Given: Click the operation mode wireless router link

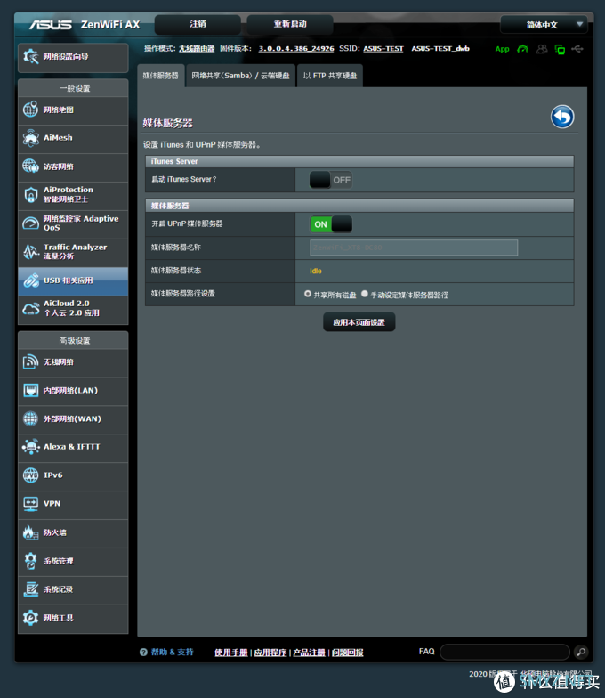Looking at the screenshot, I should (197, 48).
